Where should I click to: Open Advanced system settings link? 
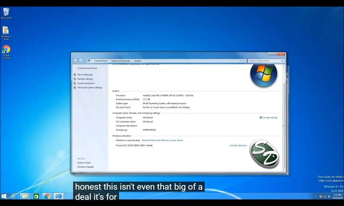pos(90,87)
